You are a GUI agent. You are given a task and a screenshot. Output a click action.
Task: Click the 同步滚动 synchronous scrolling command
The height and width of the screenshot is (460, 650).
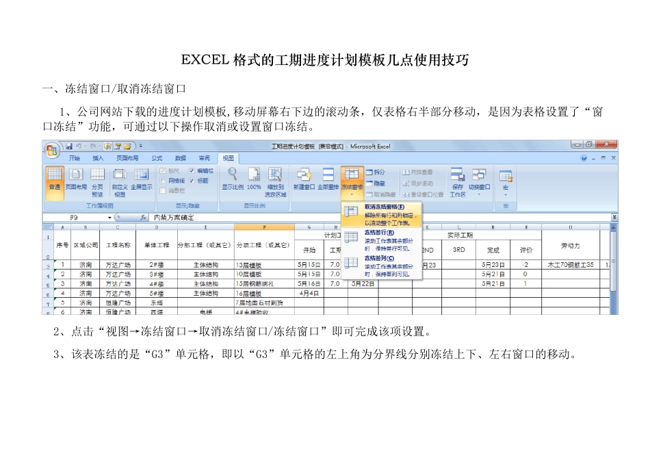click(417, 183)
